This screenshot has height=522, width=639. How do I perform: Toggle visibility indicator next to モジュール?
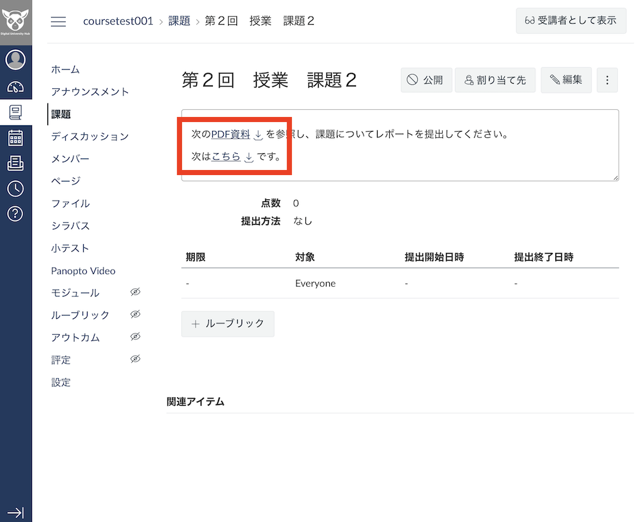[x=135, y=292]
